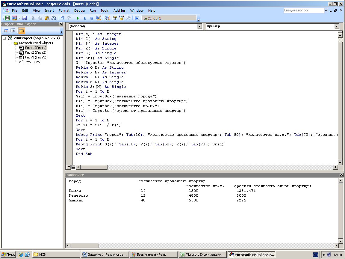
Task: Open the Tools menu
Action: [x=105, y=10]
